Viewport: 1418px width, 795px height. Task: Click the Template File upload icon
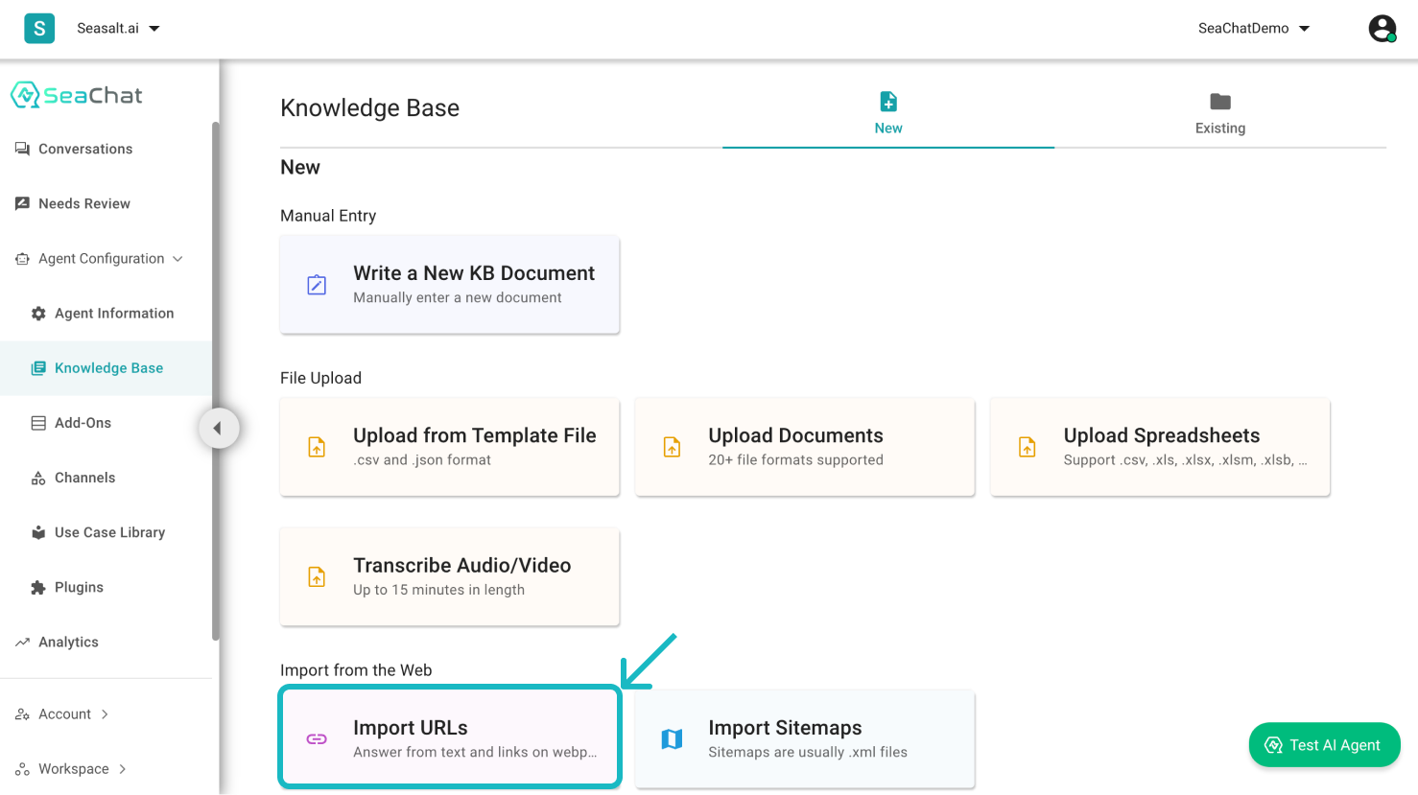point(317,447)
